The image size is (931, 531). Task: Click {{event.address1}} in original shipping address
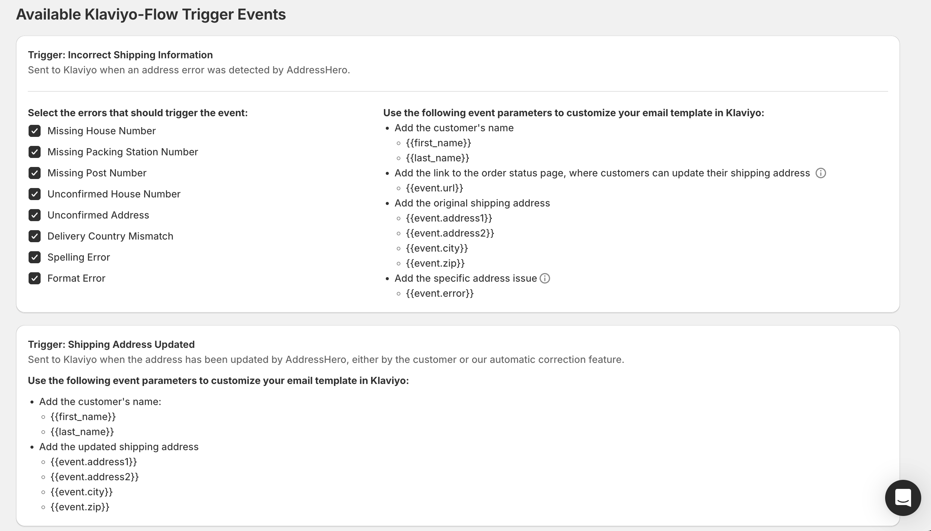coord(449,218)
